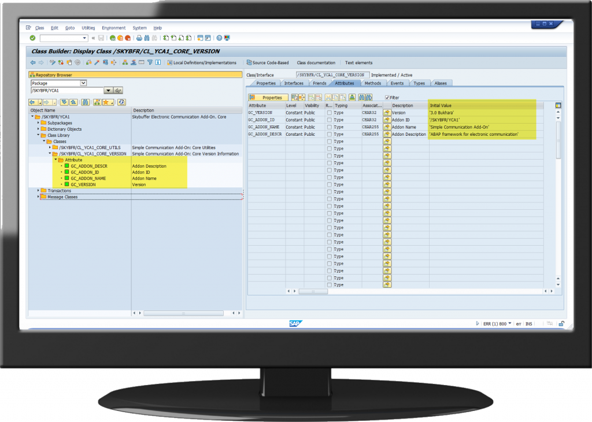This screenshot has width=592, height=422.
Task: Click the Source Code-Based button
Action: pyautogui.click(x=268, y=62)
